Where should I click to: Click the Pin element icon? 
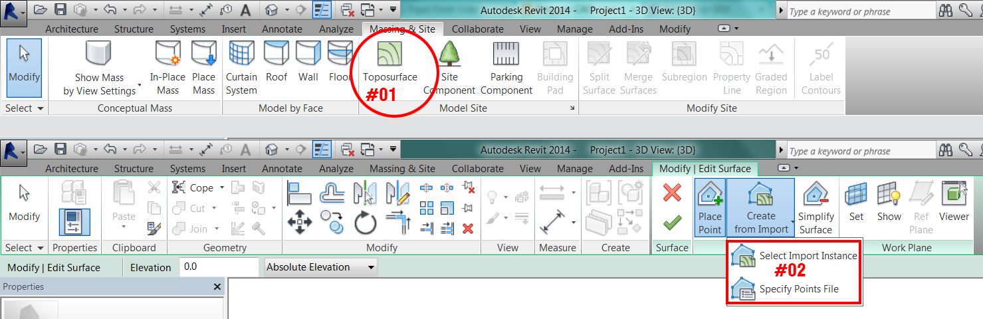tap(468, 208)
